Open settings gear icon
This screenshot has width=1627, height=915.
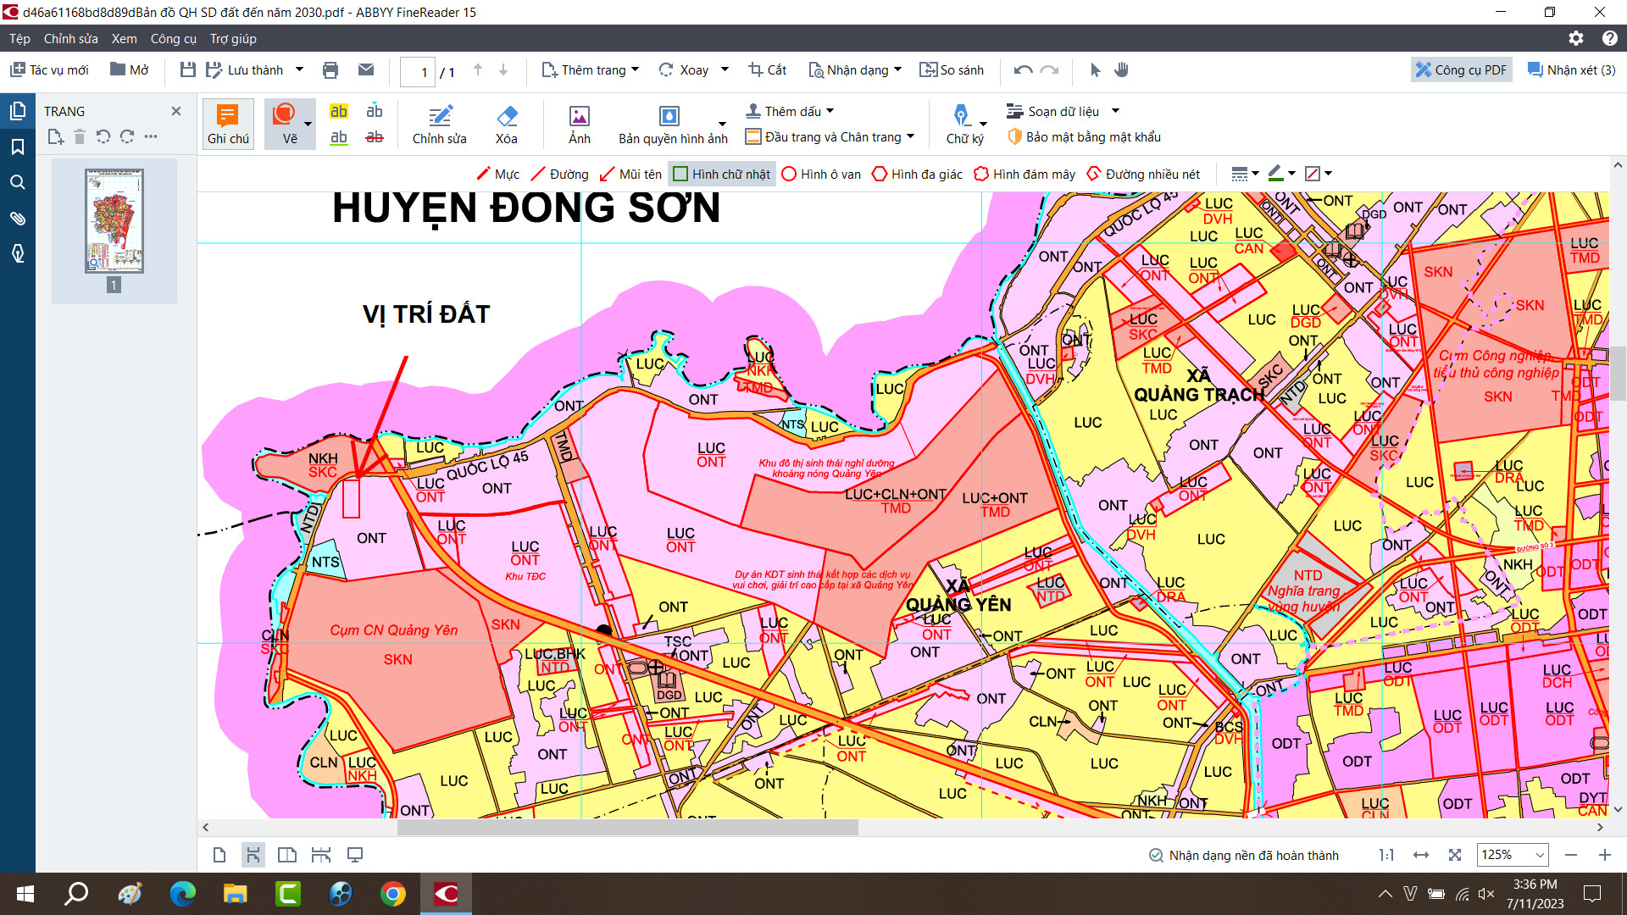(x=1576, y=38)
